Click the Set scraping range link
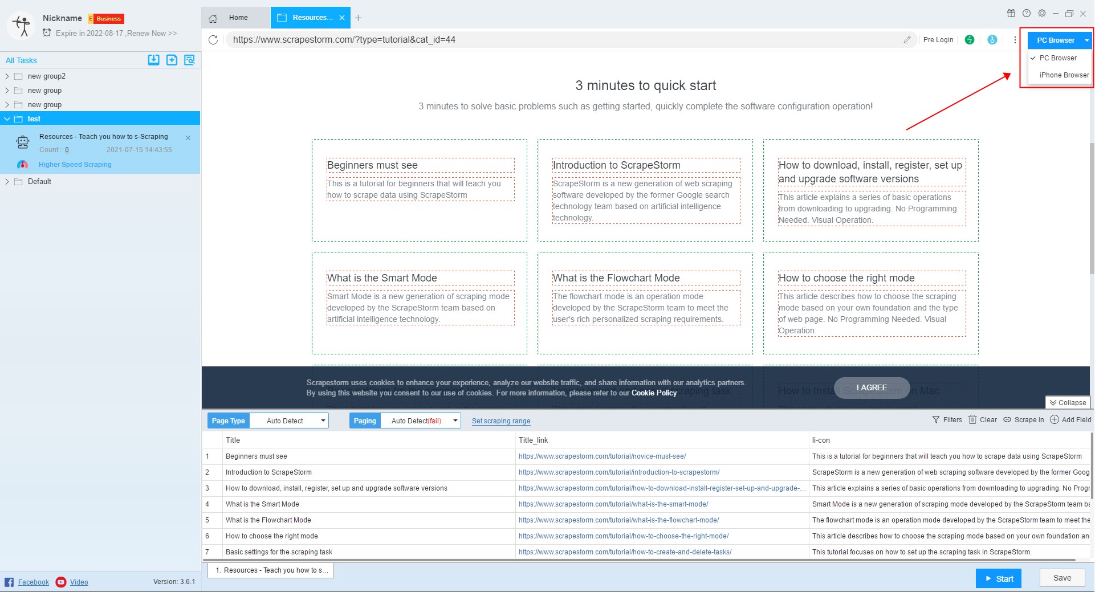The width and height of the screenshot is (1095, 592). tap(501, 421)
